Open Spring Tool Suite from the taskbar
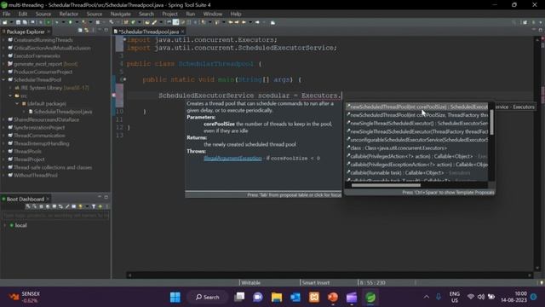This screenshot has height=307, width=545. 370,298
